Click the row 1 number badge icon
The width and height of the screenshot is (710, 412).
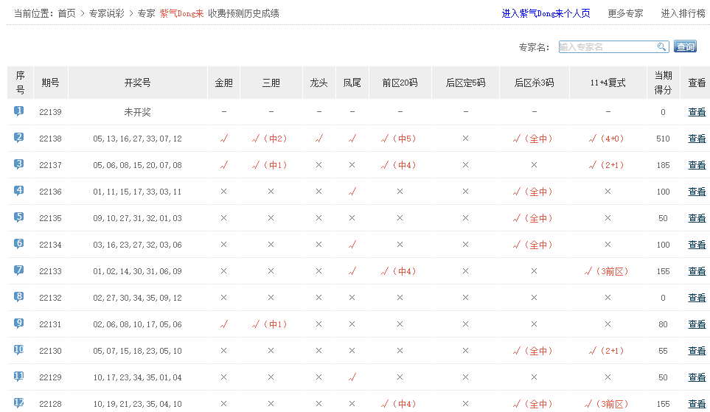[19, 111]
